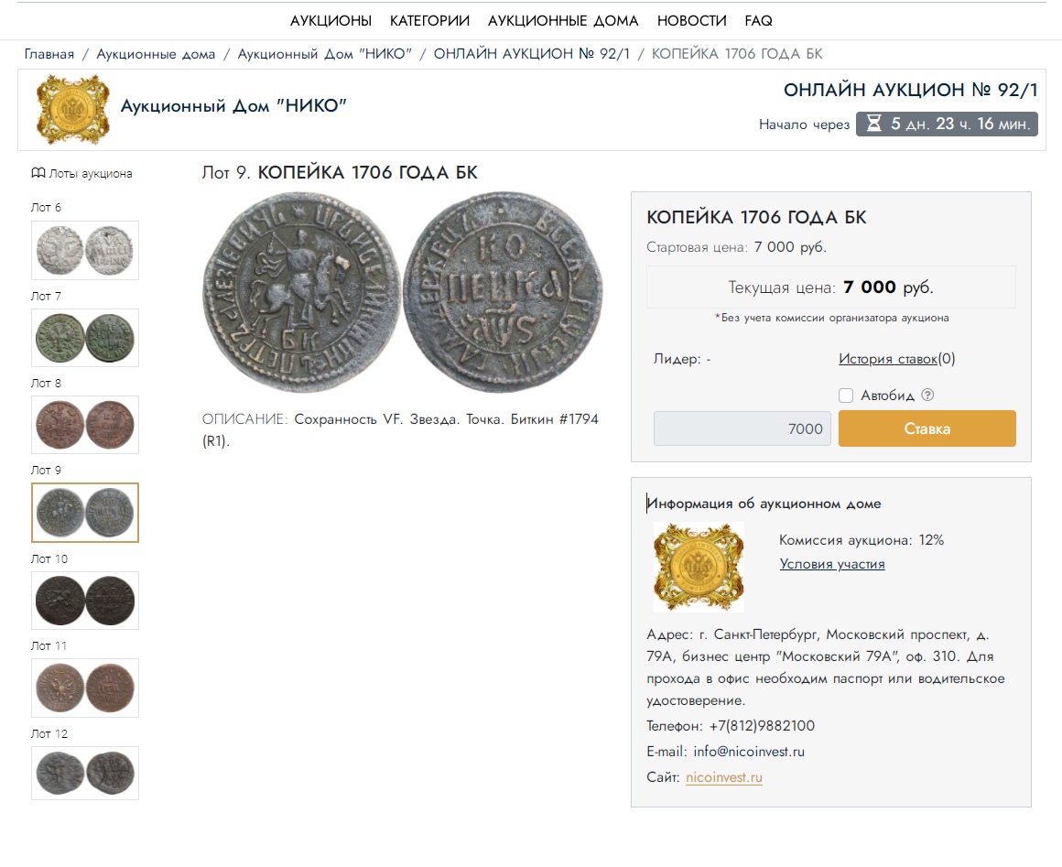Open the АУКЦИОНЫ menu item
Image resolution: width=1062 pixels, height=867 pixels.
[x=331, y=20]
